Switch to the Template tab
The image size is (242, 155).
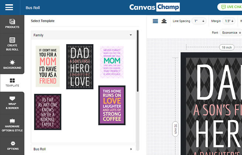(x=12, y=83)
